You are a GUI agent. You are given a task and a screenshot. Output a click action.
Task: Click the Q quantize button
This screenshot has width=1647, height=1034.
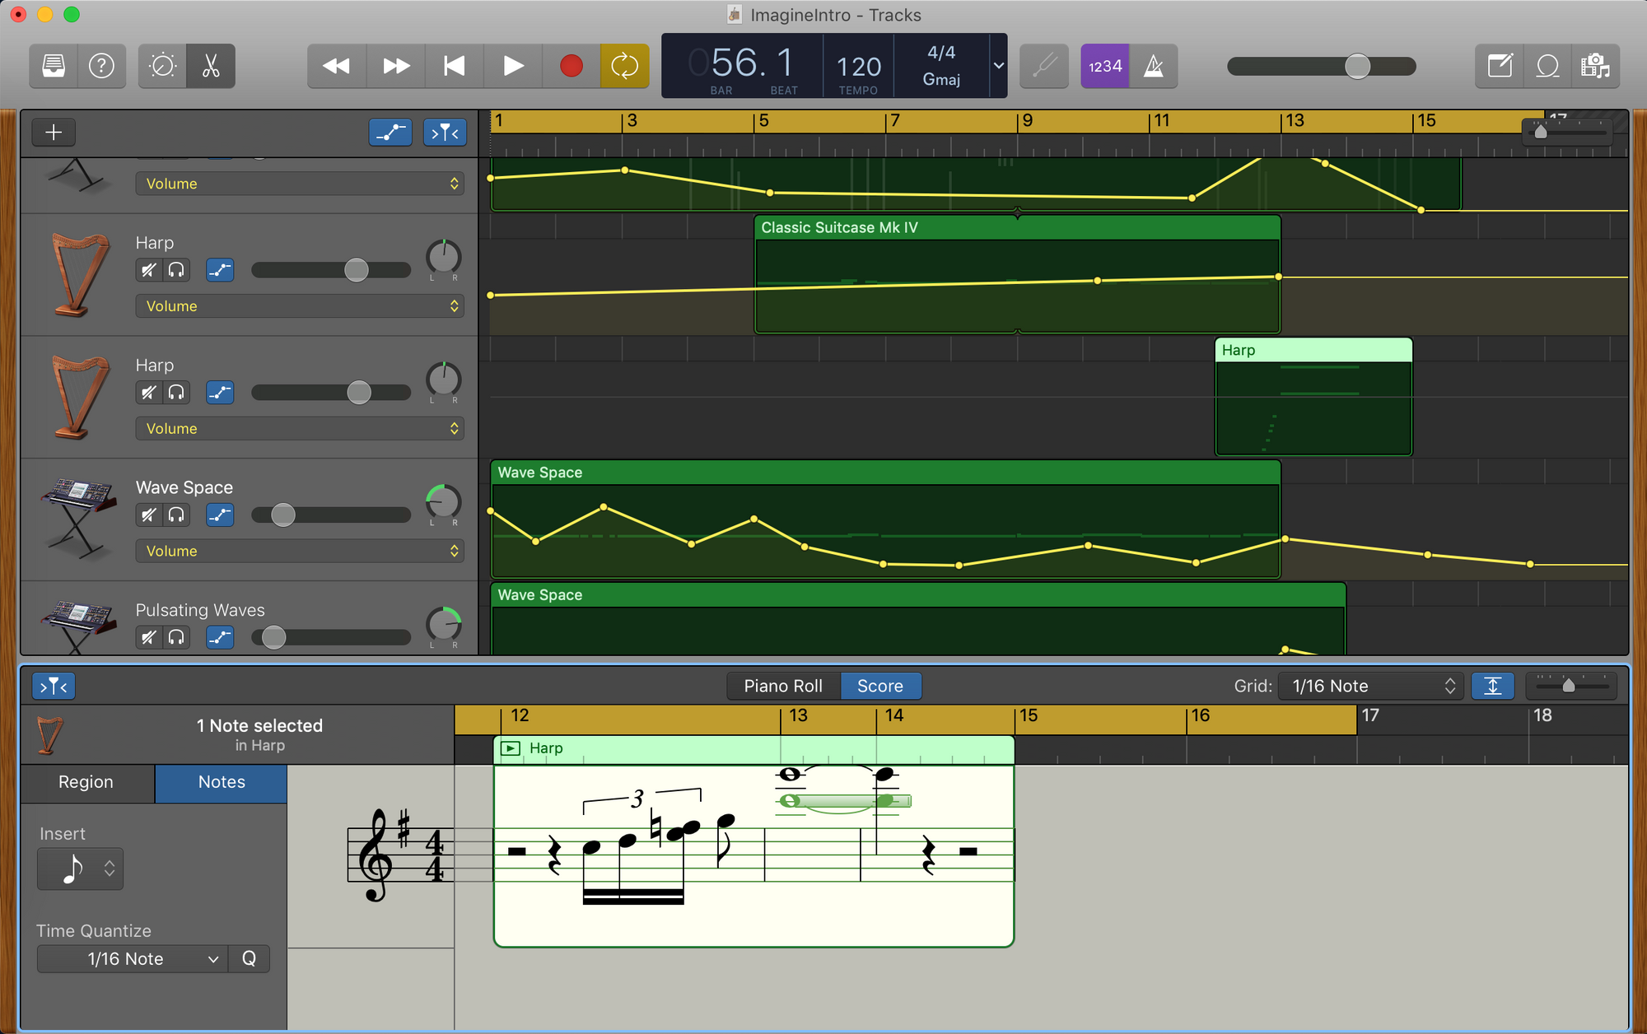249,959
